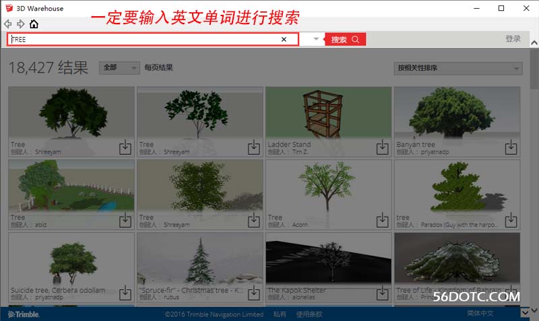The width and height of the screenshot is (539, 321).
Task: Click the 3D Warehouse app icon in title bar
Action: [x=9, y=8]
